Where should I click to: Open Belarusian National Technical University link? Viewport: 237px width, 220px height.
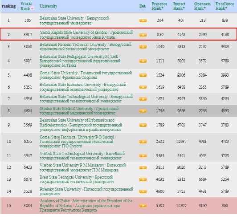point(86,46)
